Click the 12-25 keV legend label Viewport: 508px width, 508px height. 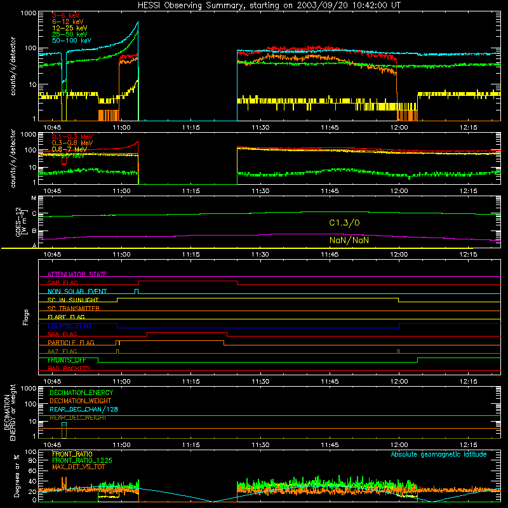[69, 28]
